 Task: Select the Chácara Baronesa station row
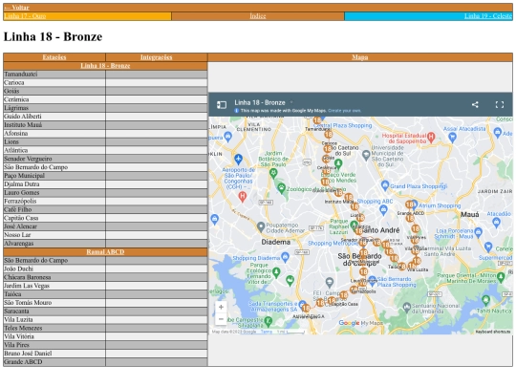(105, 277)
